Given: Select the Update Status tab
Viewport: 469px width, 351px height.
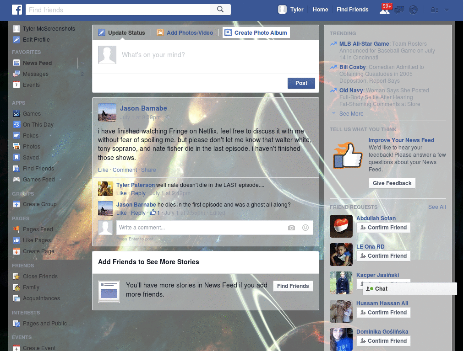Looking at the screenshot, I should coord(122,32).
